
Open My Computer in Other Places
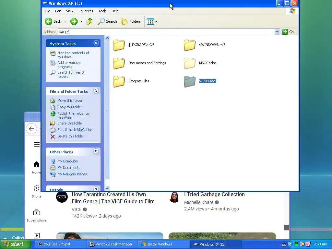pos(68,161)
